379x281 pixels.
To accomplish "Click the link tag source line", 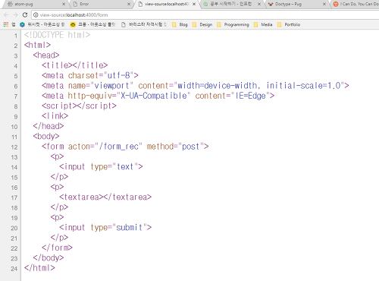I will click(x=55, y=116).
